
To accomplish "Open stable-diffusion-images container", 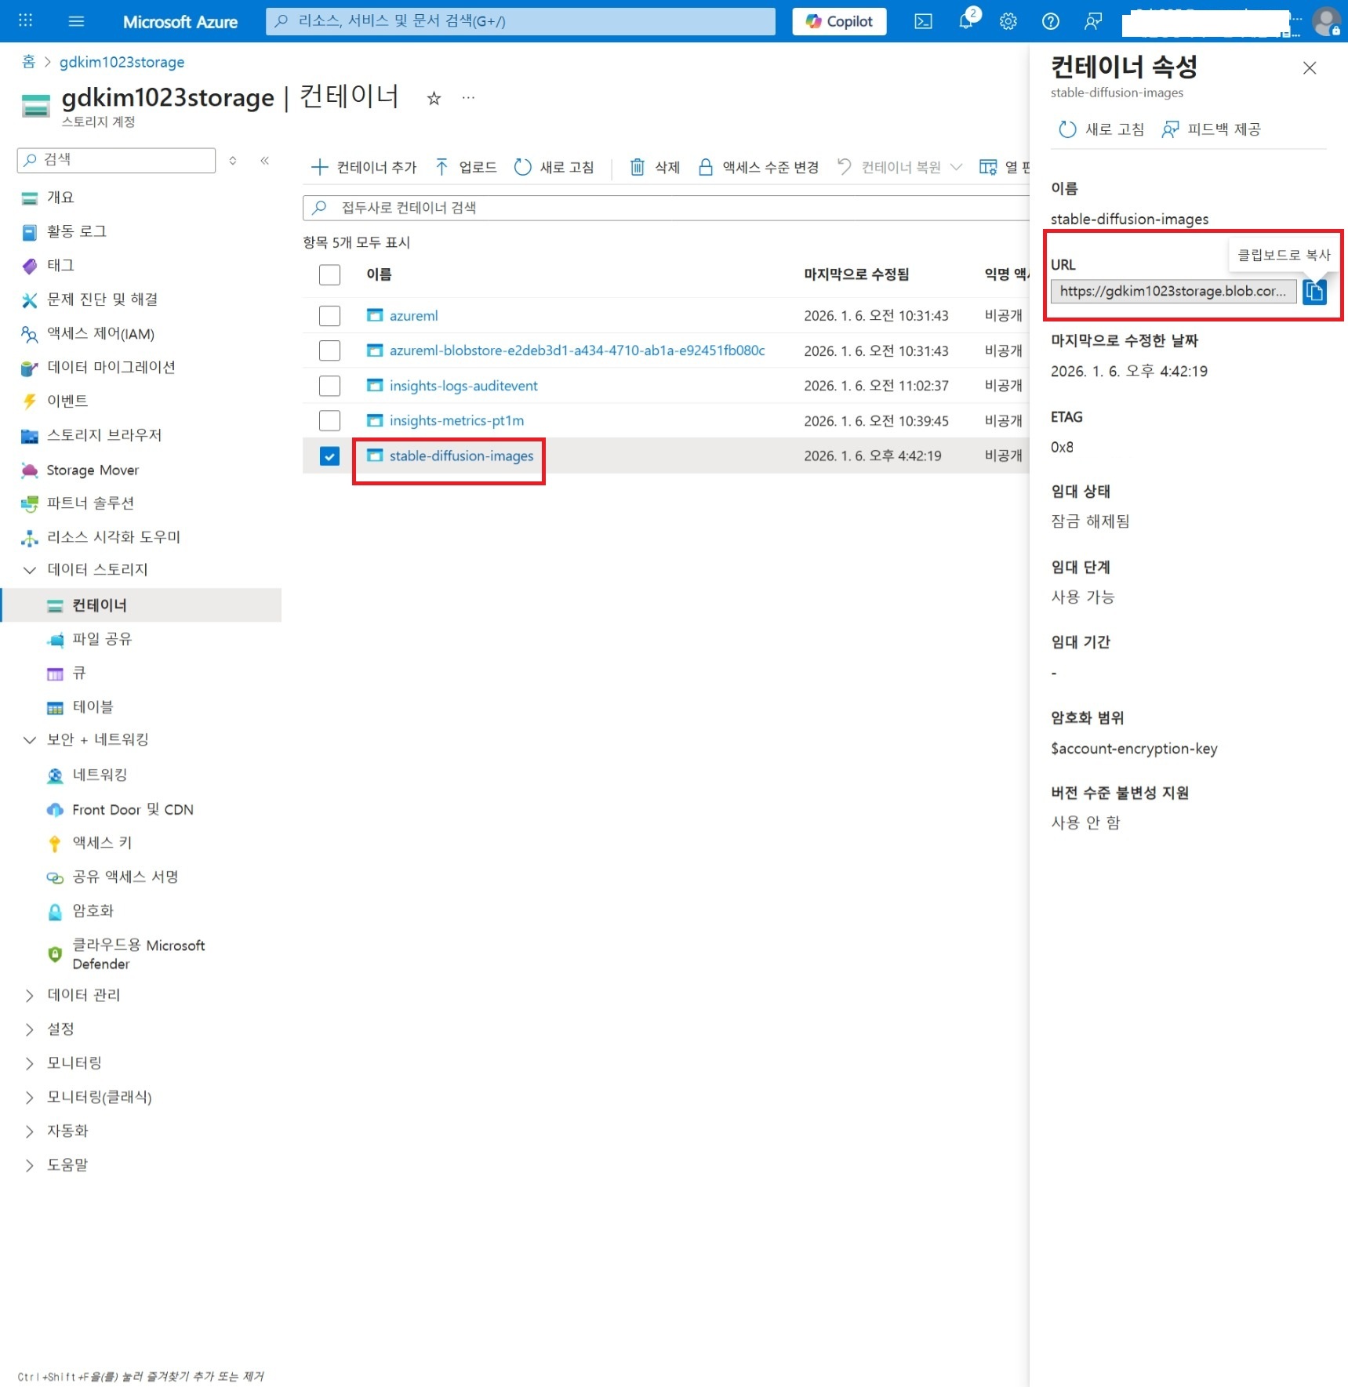I will [461, 456].
